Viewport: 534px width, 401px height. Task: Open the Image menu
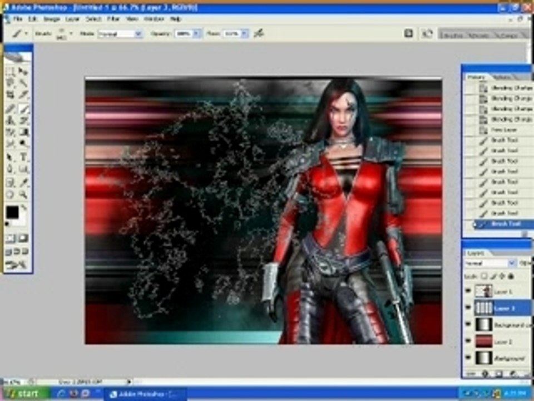(52, 19)
